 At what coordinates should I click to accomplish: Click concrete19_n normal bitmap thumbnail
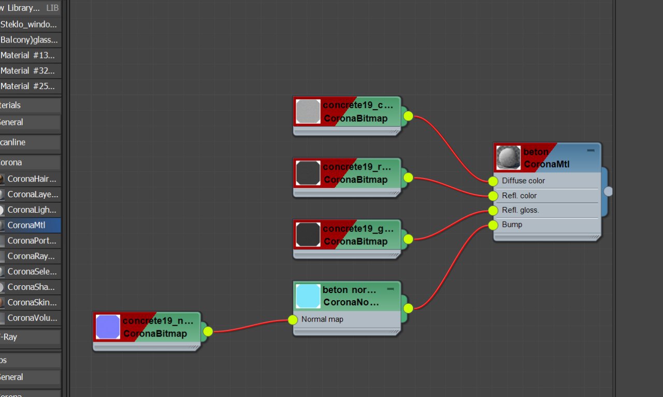pos(108,327)
